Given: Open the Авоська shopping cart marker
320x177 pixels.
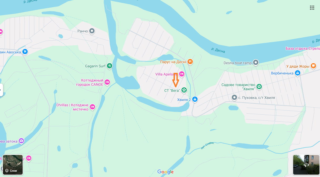Looking at the screenshot, I should 25,52.
